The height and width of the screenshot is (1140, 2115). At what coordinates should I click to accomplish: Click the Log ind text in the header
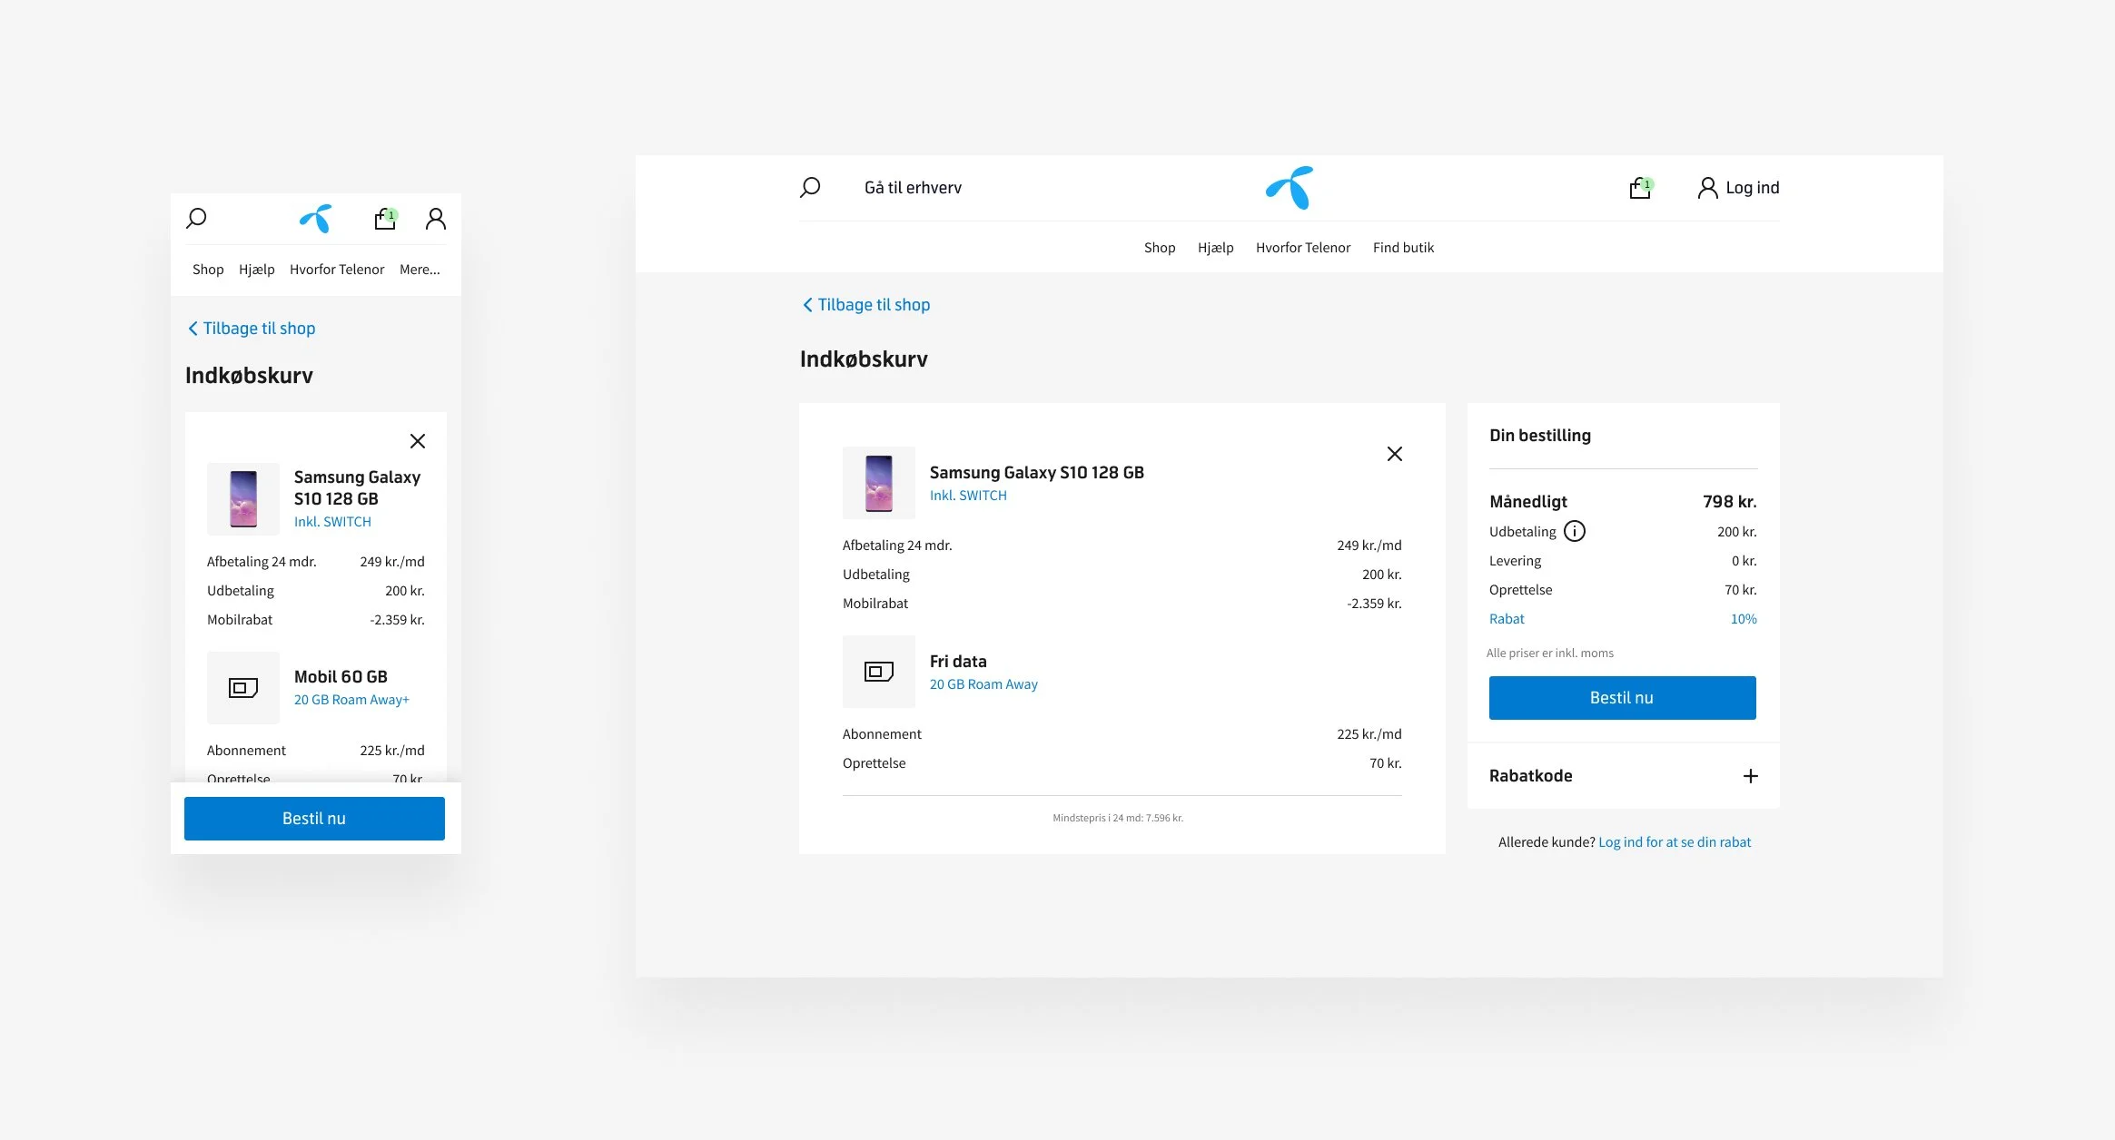point(1753,188)
